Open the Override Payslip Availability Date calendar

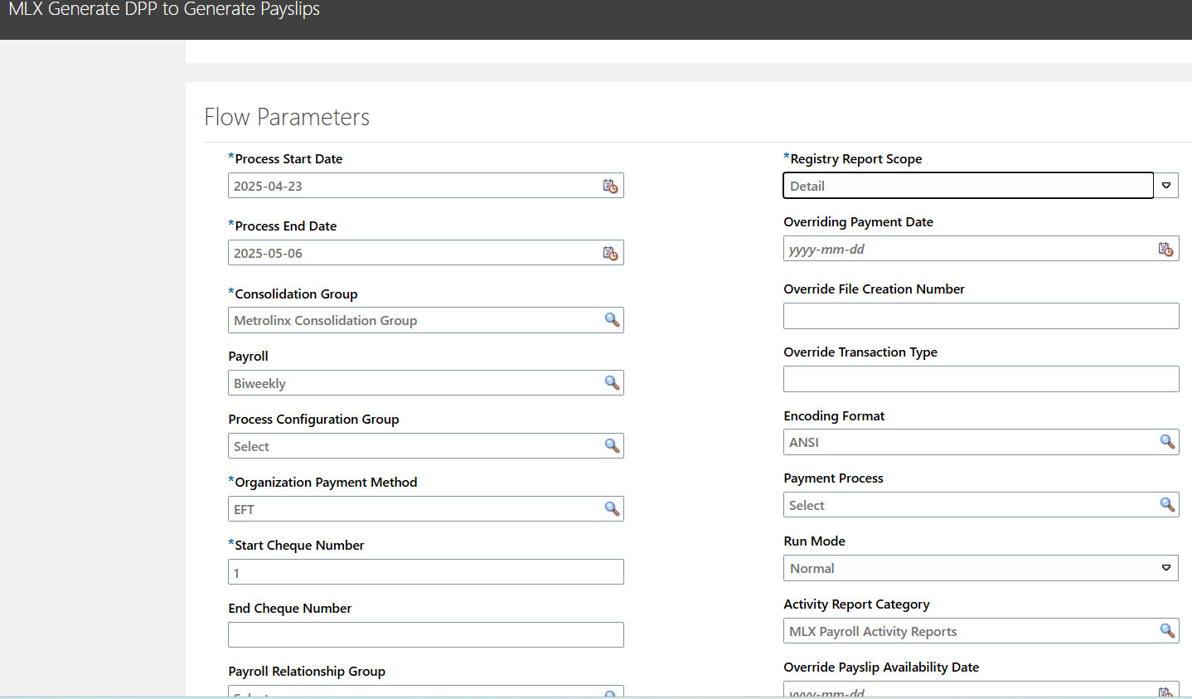(1166, 690)
